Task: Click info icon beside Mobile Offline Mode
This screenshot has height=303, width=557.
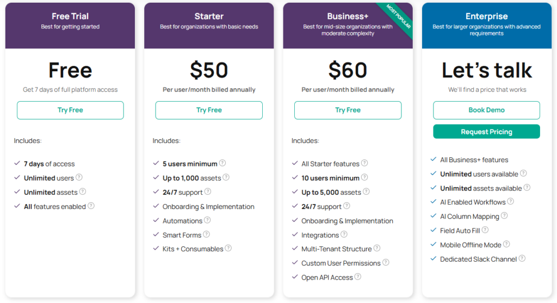Action: tap(506, 244)
